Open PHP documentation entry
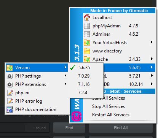This screenshot has width=158, height=138. tap(37, 109)
